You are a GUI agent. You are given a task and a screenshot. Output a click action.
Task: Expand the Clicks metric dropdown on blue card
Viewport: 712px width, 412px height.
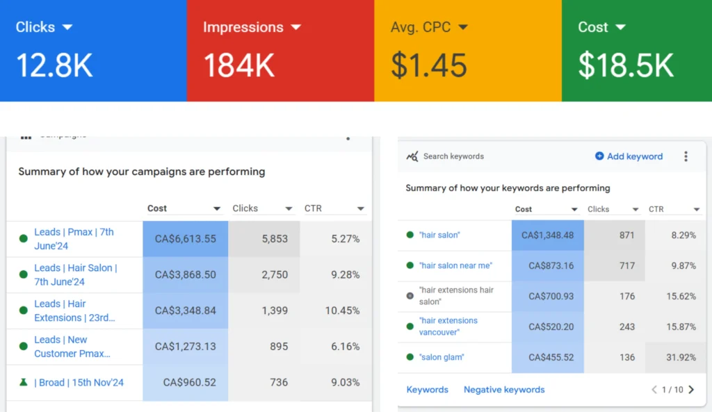coord(67,27)
